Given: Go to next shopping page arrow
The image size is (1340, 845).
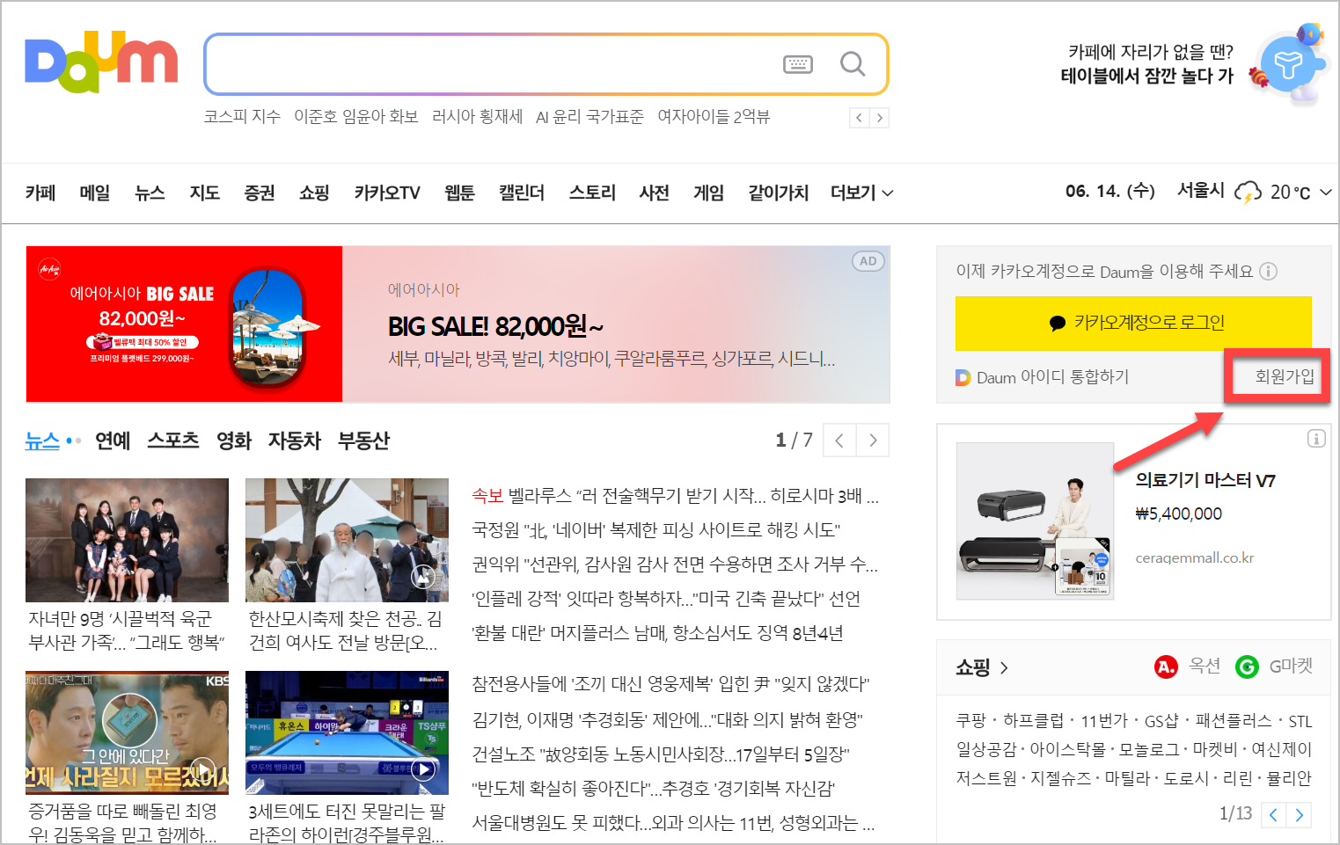Looking at the screenshot, I should pos(1299,815).
